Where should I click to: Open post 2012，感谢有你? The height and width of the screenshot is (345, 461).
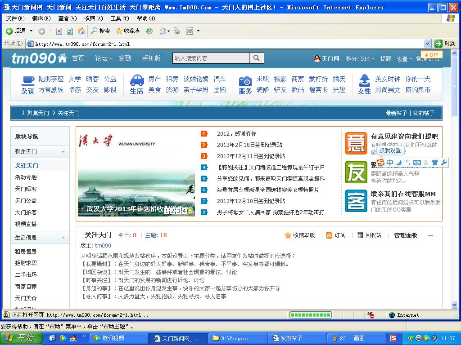(237, 133)
